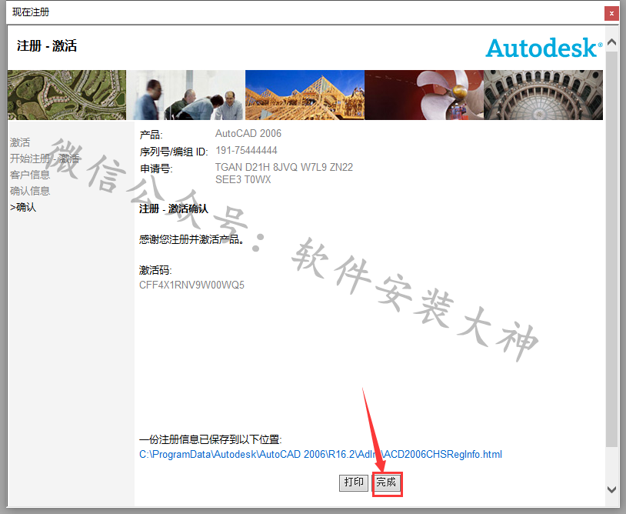
Task: Click the 注册 - 激活 page heading
Action: coord(47,46)
